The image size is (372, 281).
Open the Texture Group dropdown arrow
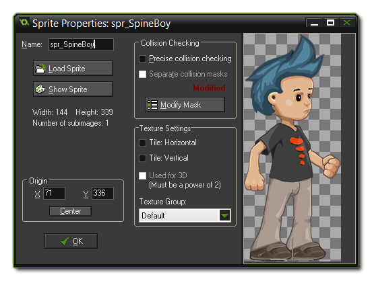point(224,215)
